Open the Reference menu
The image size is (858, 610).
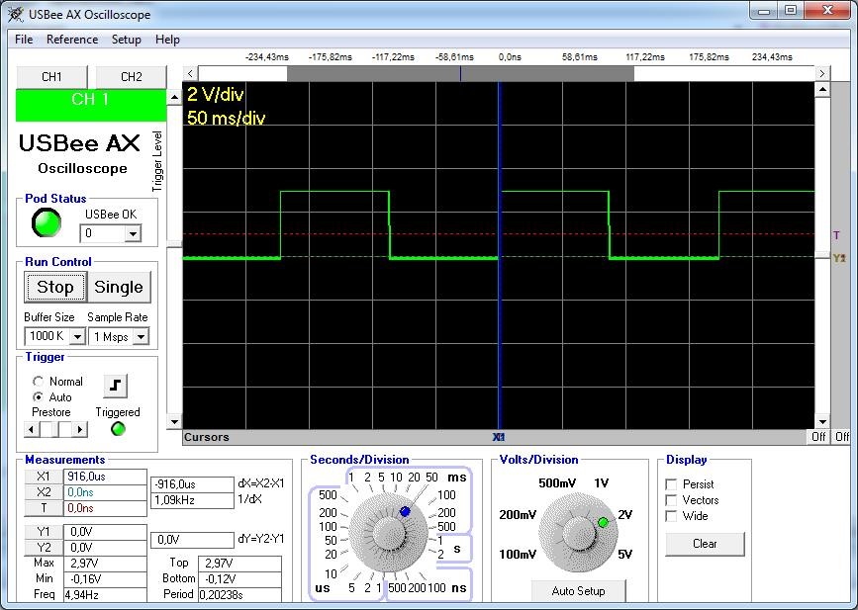(x=72, y=40)
